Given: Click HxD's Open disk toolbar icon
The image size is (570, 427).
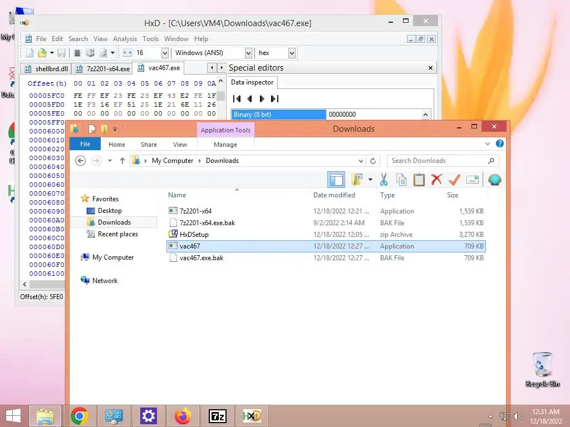Looking at the screenshot, I should pos(90,53).
